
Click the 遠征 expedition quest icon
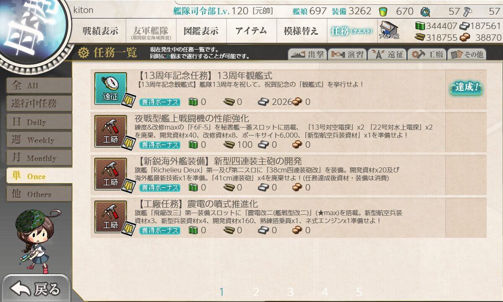(110, 89)
